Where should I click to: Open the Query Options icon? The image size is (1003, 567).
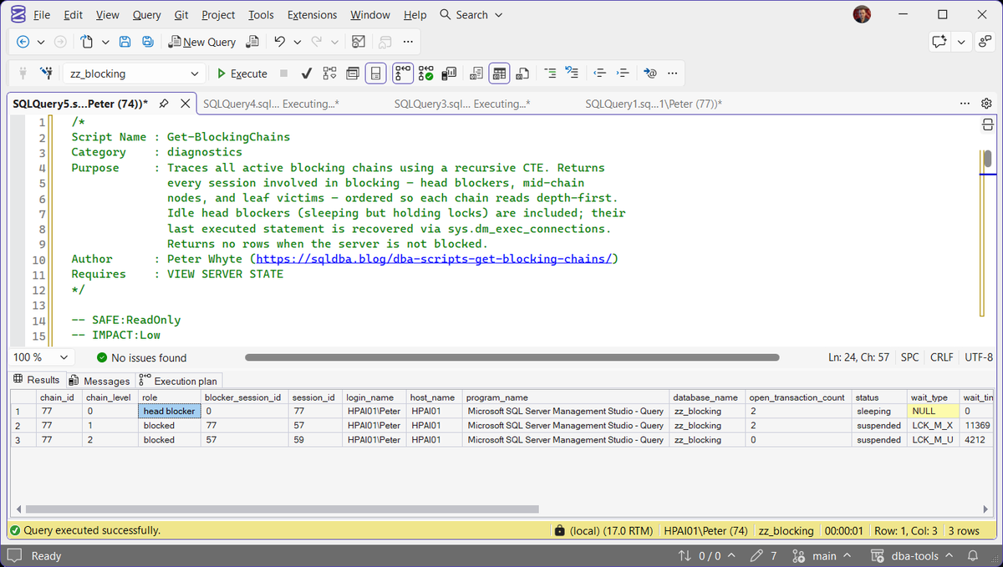coord(353,73)
